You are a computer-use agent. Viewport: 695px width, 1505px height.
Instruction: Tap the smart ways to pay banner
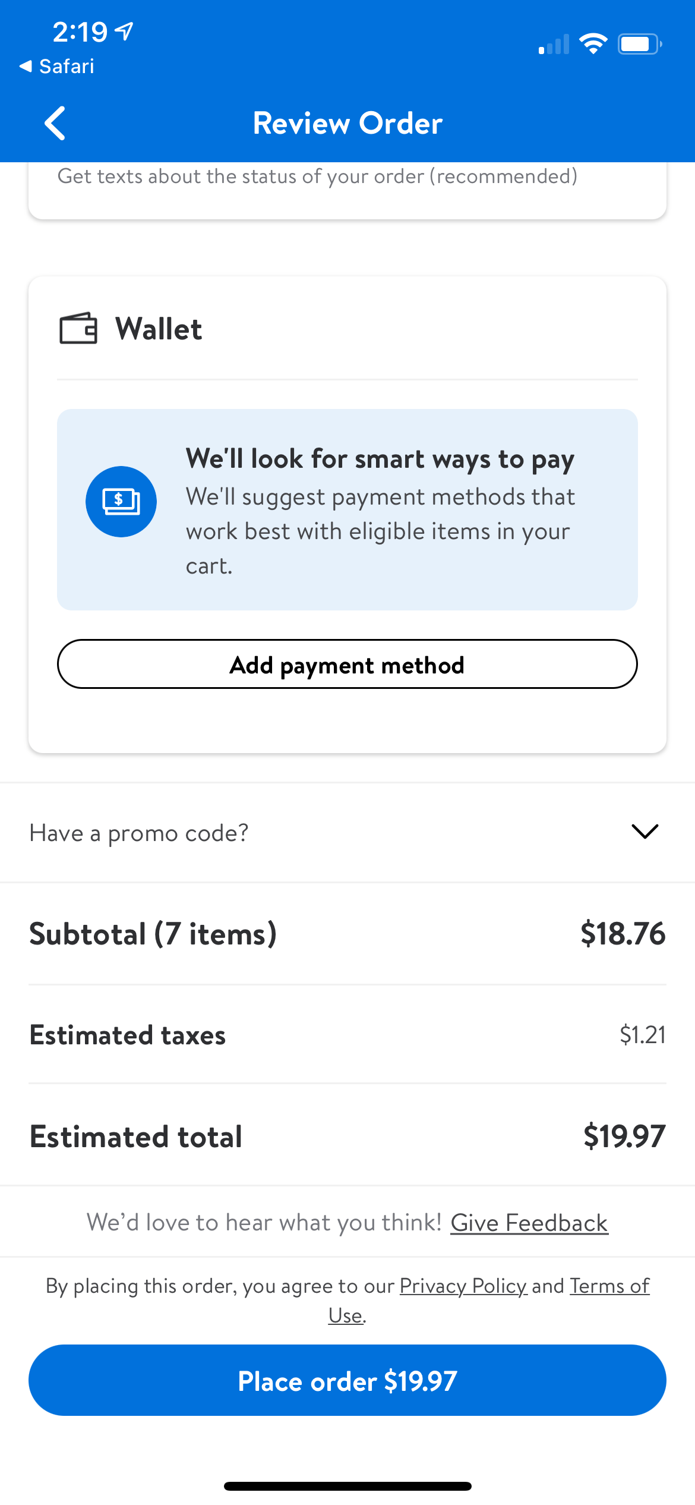(347, 509)
